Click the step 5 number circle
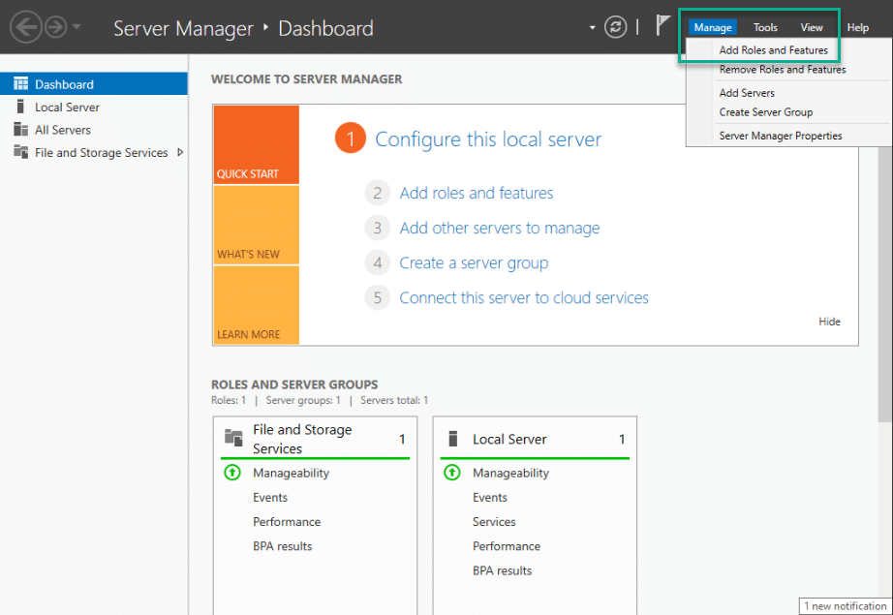 coord(377,298)
